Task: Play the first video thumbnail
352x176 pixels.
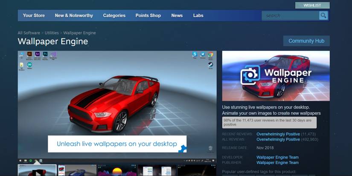Action: coord(37,171)
